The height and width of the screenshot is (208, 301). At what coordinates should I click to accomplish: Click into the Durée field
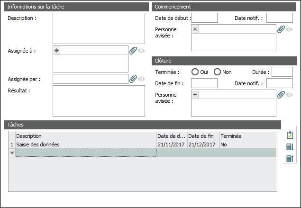click(282, 72)
